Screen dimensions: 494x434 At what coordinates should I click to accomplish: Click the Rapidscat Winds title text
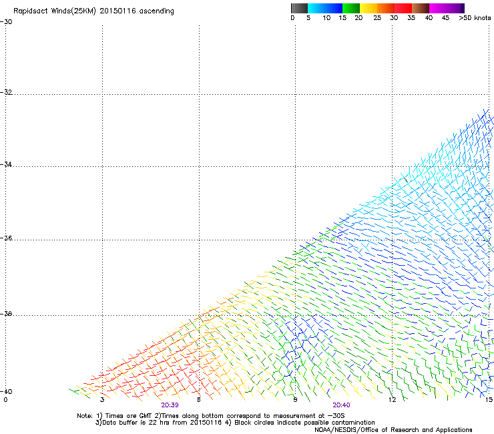93,11
